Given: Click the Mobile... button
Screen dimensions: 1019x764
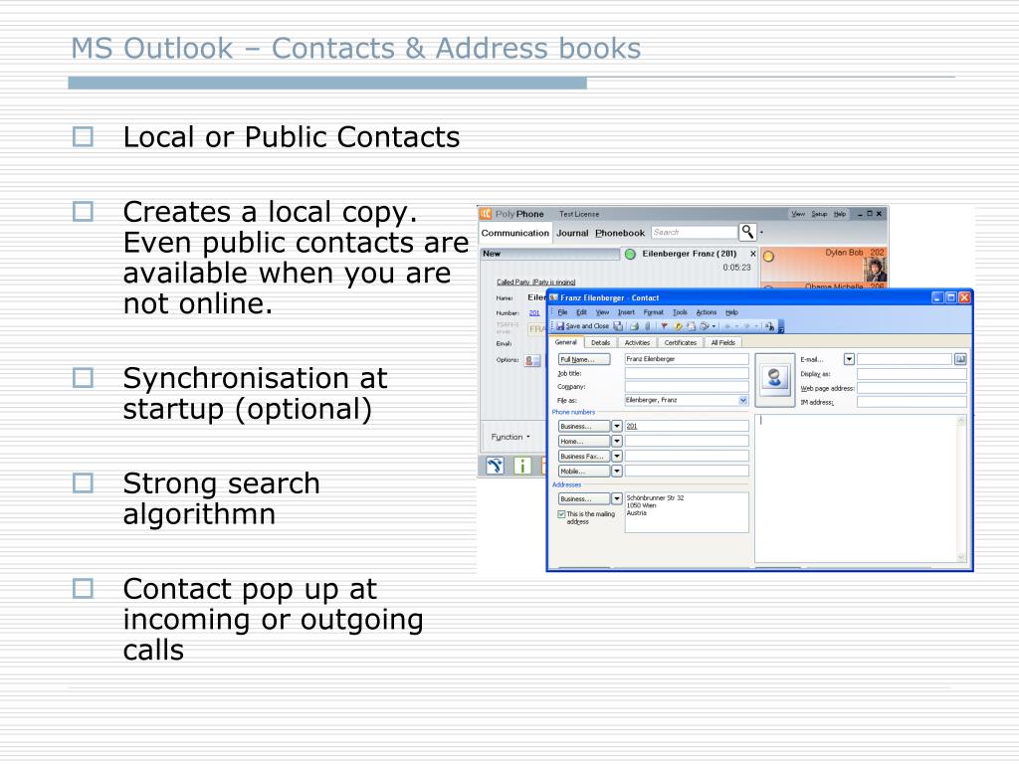Looking at the screenshot, I should pos(584,471).
